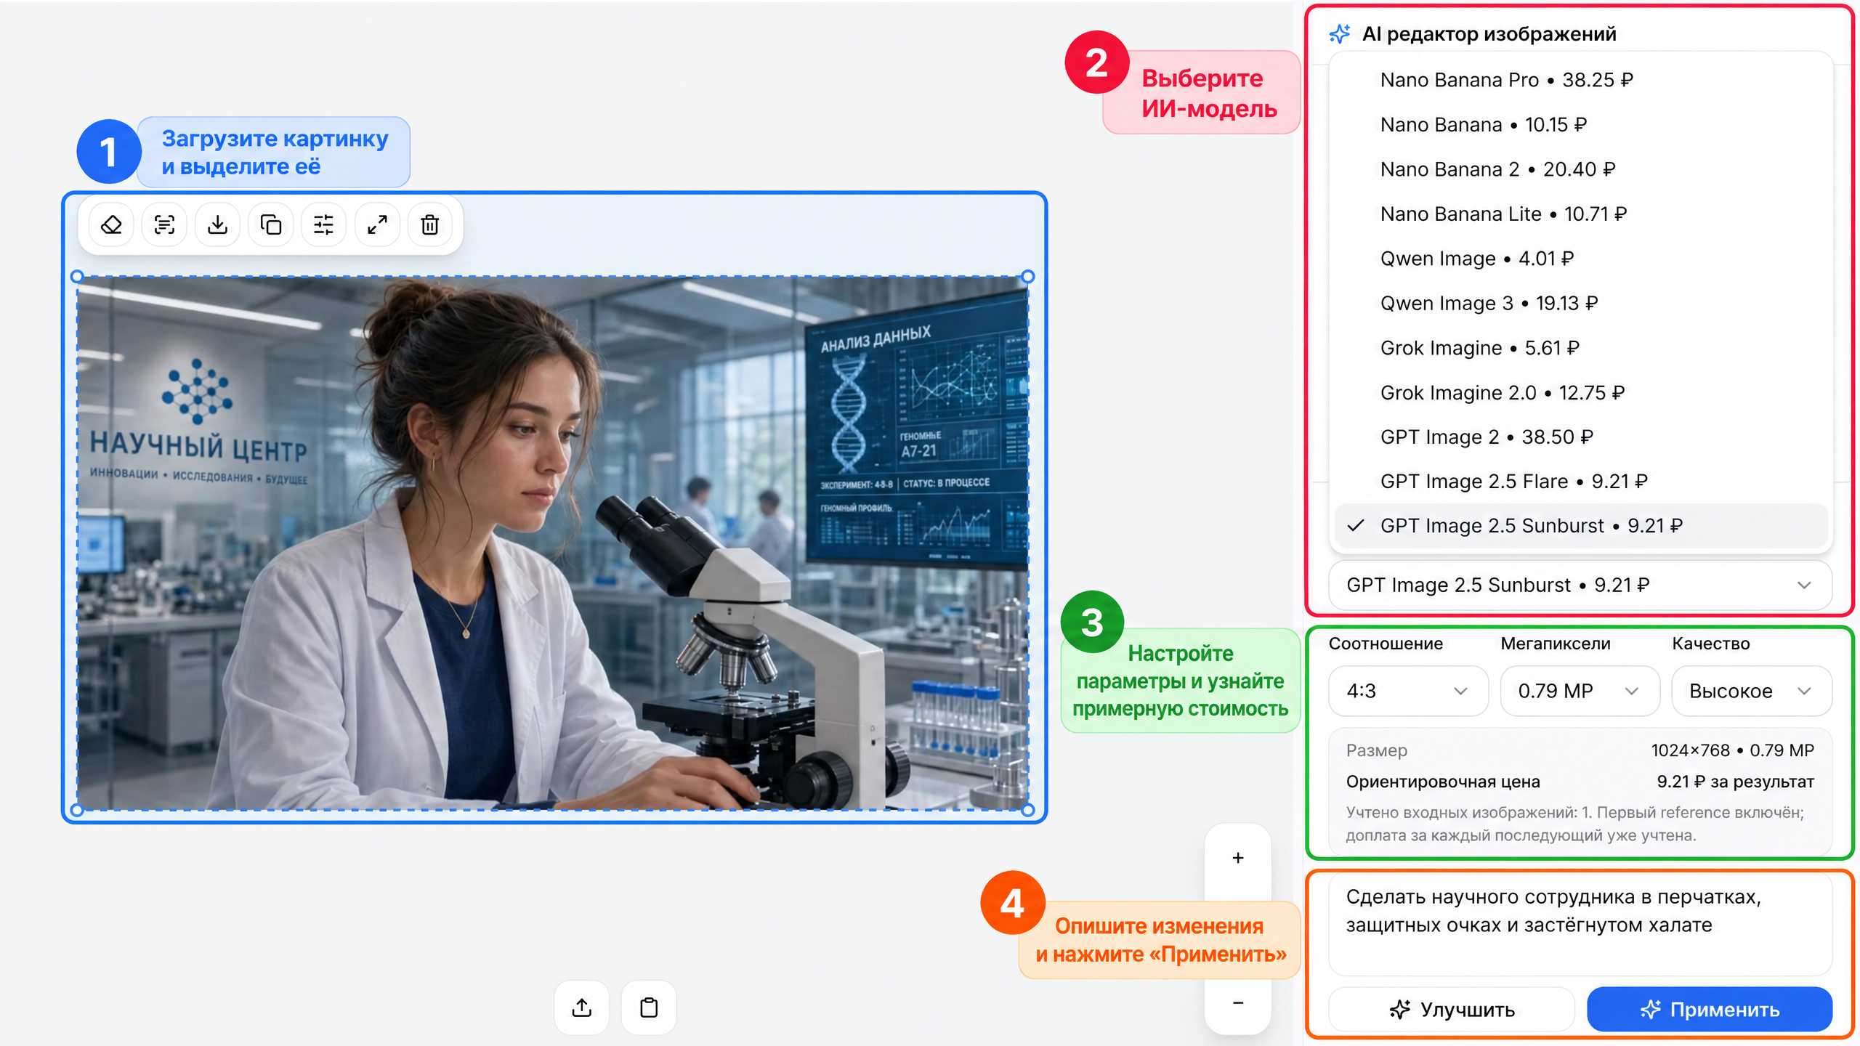
Task: Download the selected image
Action: pyautogui.click(x=217, y=224)
